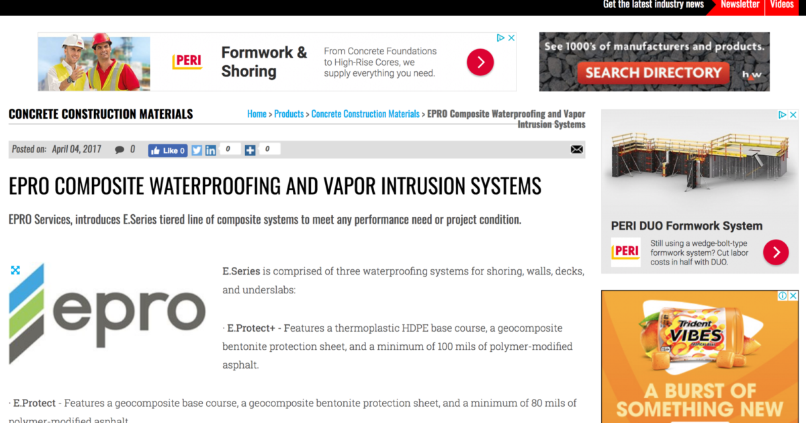
Task: Click the red arrow on the Formwork & Shoring banner
Action: 480,61
